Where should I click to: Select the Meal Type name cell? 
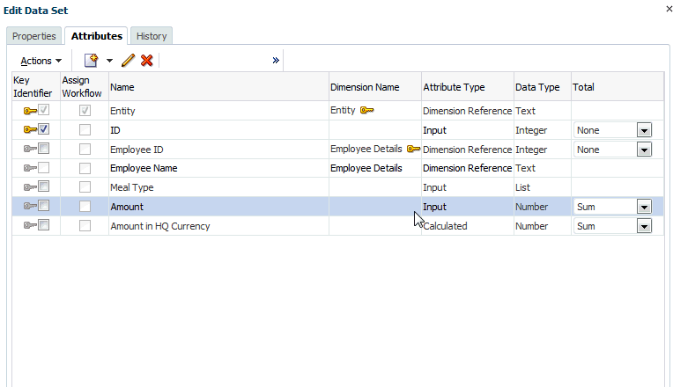tap(218, 187)
